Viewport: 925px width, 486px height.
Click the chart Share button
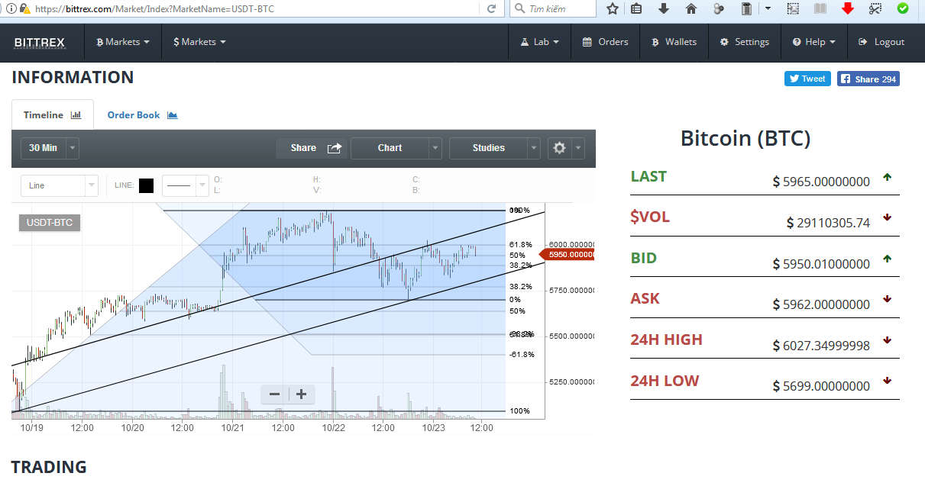[x=312, y=148]
